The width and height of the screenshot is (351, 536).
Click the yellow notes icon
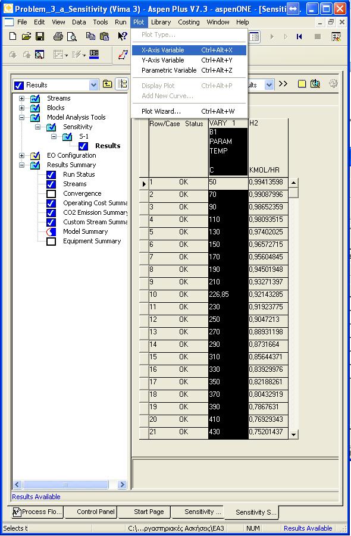pos(302,84)
